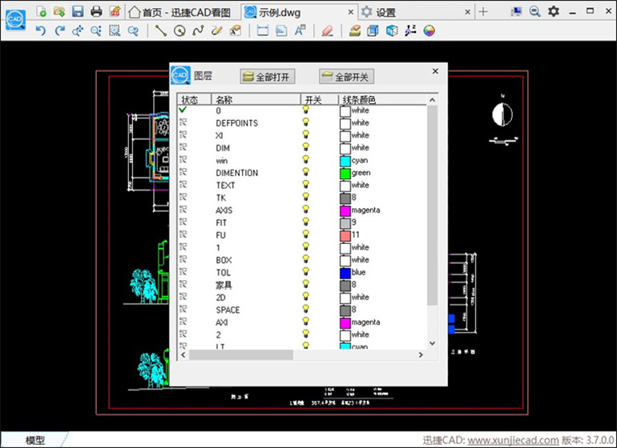Click the new file icon
This screenshot has width=617, height=448.
[x=41, y=11]
